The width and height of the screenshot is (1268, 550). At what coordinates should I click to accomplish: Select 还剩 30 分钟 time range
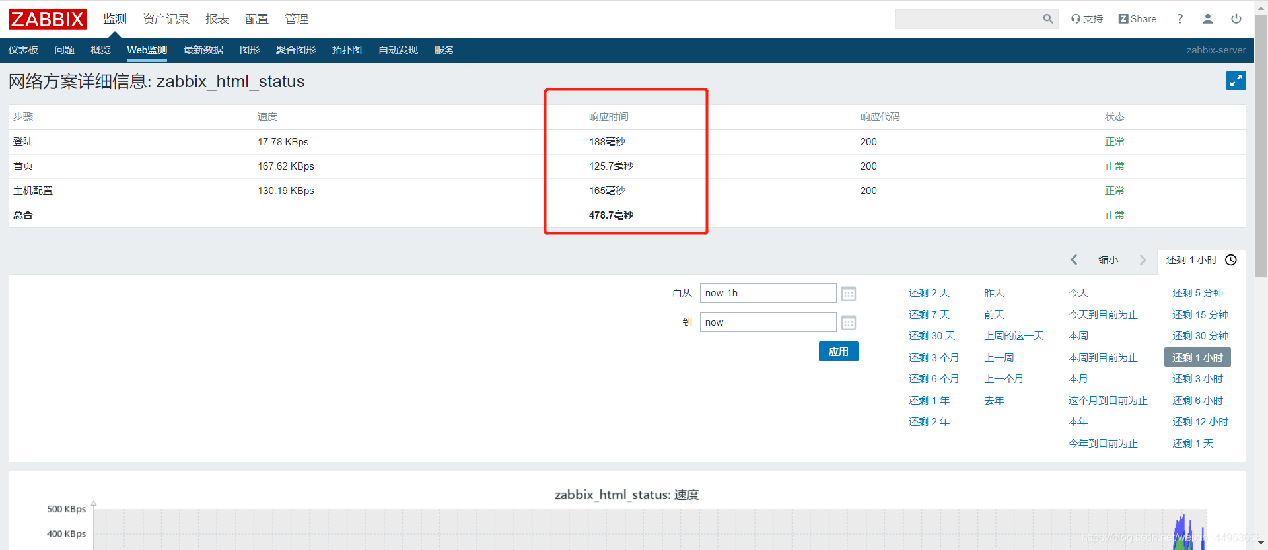1201,336
